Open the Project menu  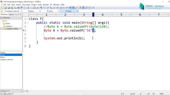coord(34,5)
